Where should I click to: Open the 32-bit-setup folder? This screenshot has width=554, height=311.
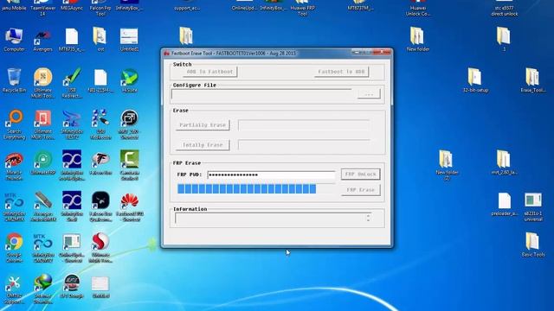[474, 77]
